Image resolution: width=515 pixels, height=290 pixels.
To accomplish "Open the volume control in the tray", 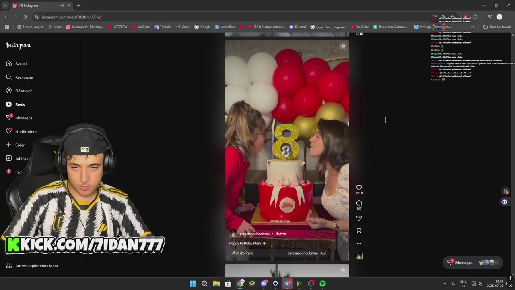I will (x=480, y=284).
